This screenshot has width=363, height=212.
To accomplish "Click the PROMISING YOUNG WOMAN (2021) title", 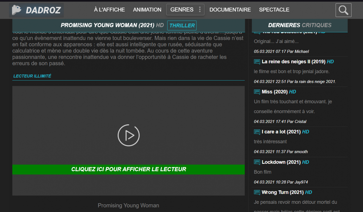I will coord(107,25).
